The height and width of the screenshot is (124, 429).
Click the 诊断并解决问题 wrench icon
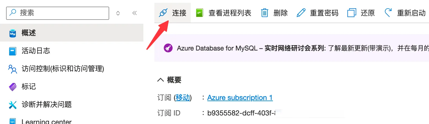click(13, 105)
